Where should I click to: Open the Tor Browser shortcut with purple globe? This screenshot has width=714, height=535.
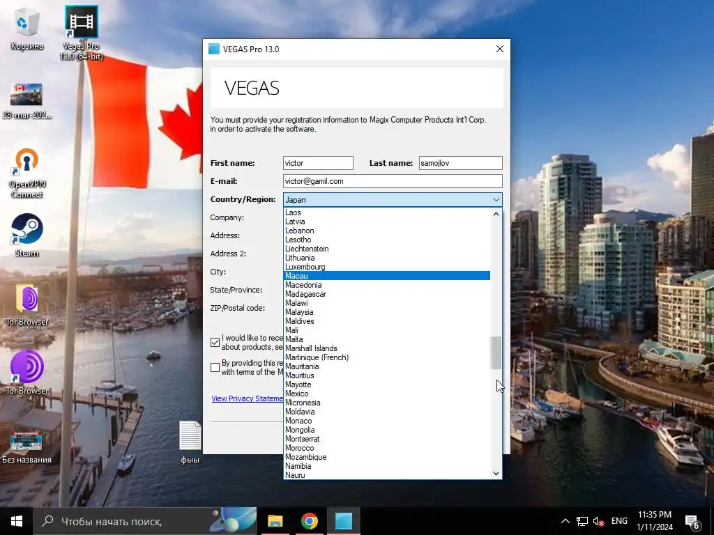point(27,372)
